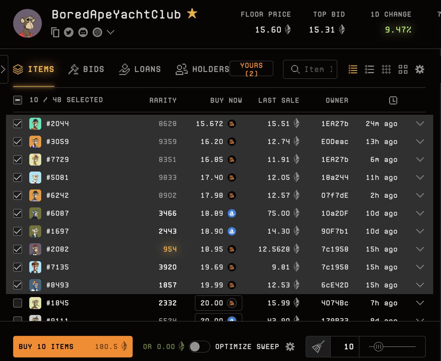Image resolution: width=441 pixels, height=361 pixels.
Task: Select the compact list view icon
Action: [369, 69]
